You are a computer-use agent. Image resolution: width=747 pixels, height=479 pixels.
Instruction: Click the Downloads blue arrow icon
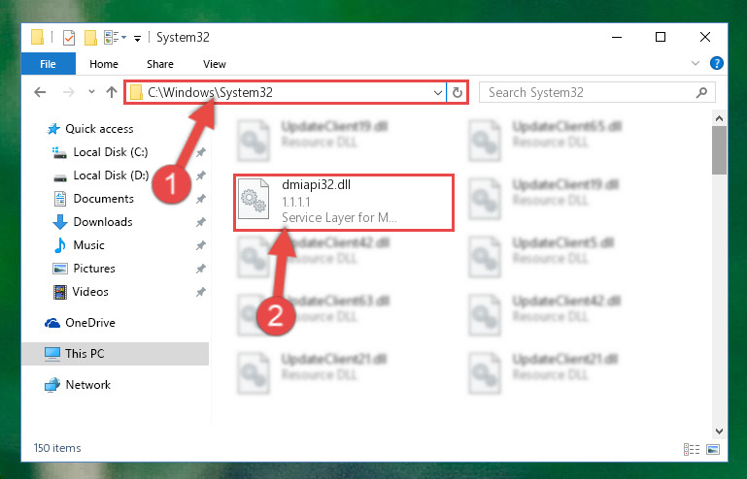click(60, 222)
